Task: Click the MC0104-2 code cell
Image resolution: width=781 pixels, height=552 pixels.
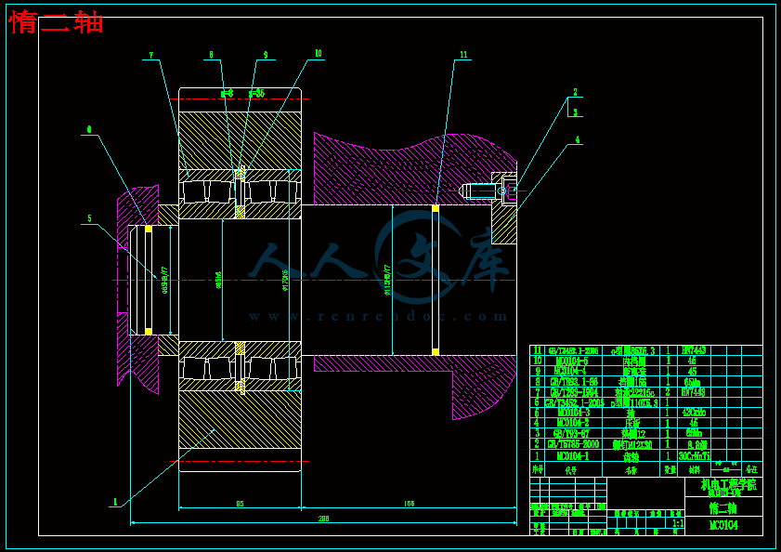Action: pyautogui.click(x=572, y=424)
